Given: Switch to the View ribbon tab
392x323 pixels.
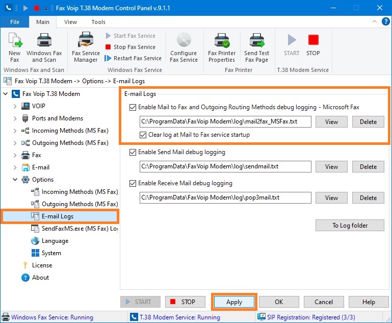Looking at the screenshot, I should [70, 22].
